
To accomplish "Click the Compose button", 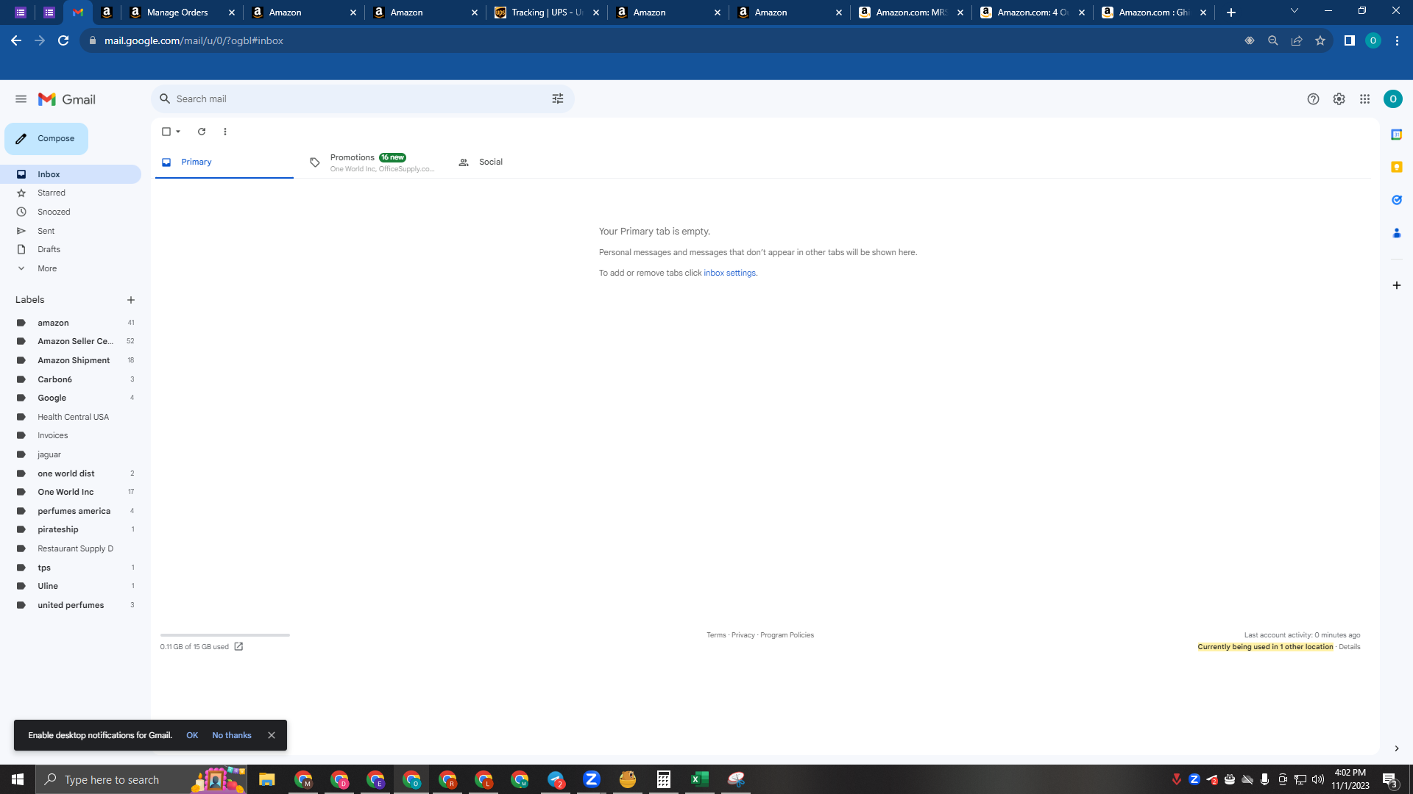I will (46, 138).
